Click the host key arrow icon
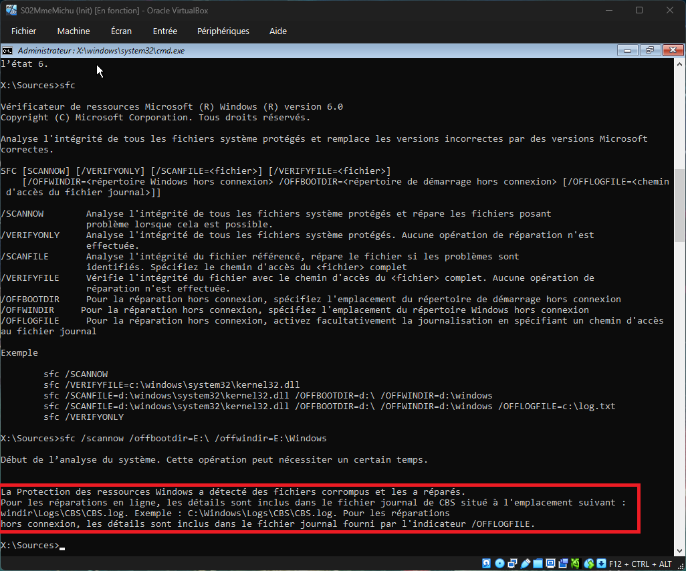The height and width of the screenshot is (571, 686). (602, 563)
